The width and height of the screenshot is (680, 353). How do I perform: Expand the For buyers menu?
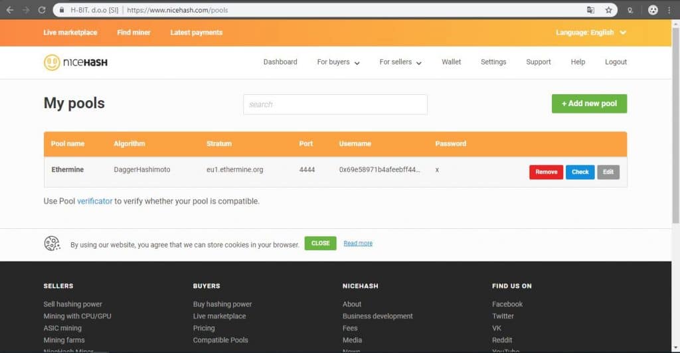click(x=338, y=62)
